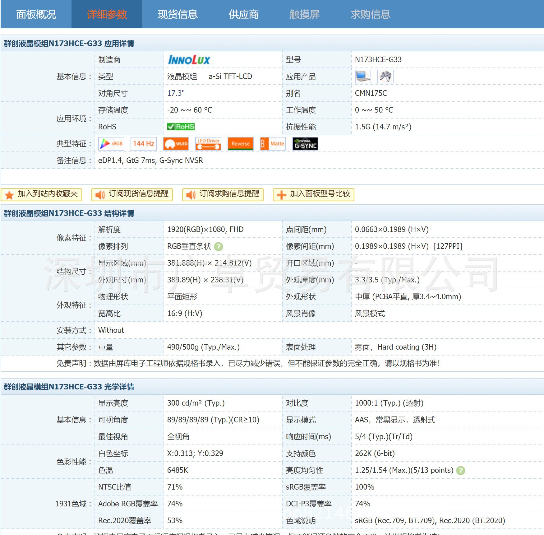The height and width of the screenshot is (535, 544).
Task: Click response time value 5/4 (Typ.)(Tr/Td)
Action: (x=384, y=437)
